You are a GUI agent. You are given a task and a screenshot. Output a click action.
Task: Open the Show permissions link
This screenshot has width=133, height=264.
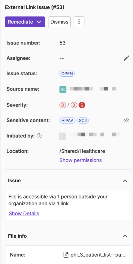81,160
